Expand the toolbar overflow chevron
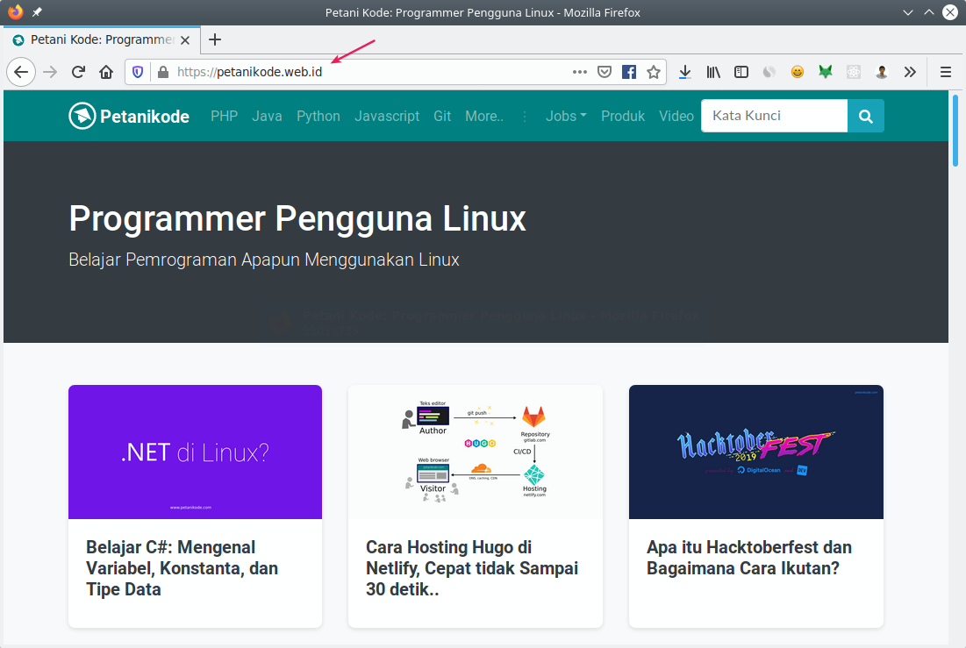This screenshot has height=648, width=966. click(910, 72)
